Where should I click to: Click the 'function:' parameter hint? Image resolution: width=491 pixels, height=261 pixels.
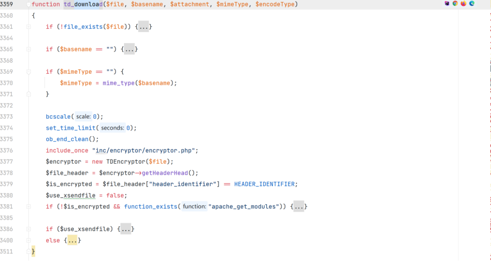point(194,206)
